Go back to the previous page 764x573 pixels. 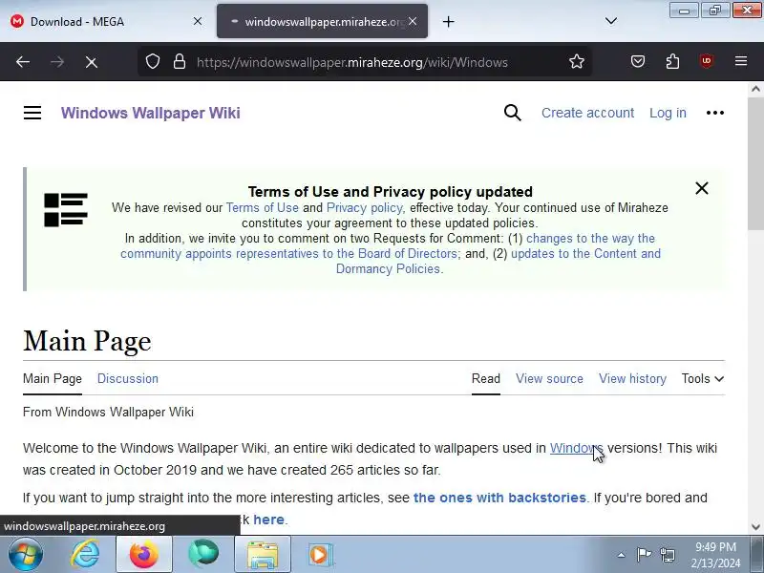coord(23,62)
